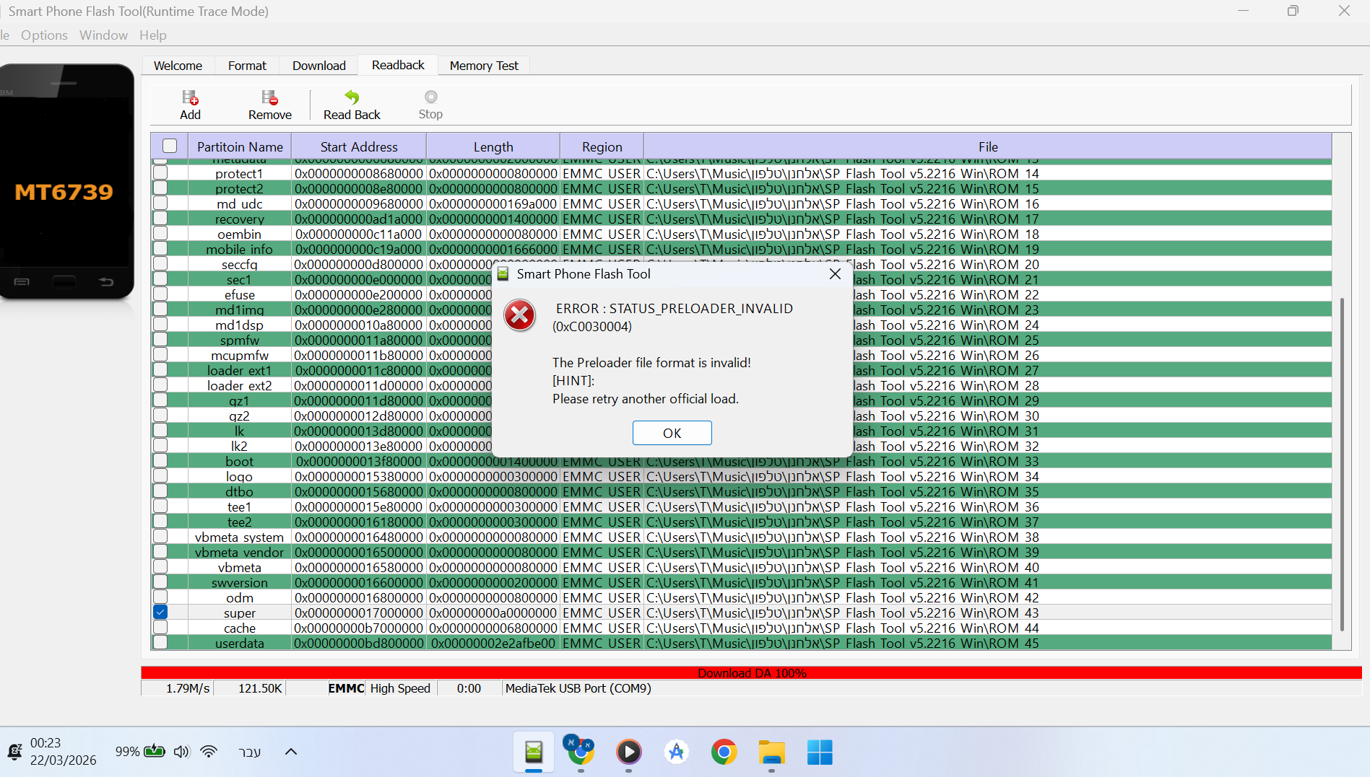Click the Stop icon in toolbar

430,97
